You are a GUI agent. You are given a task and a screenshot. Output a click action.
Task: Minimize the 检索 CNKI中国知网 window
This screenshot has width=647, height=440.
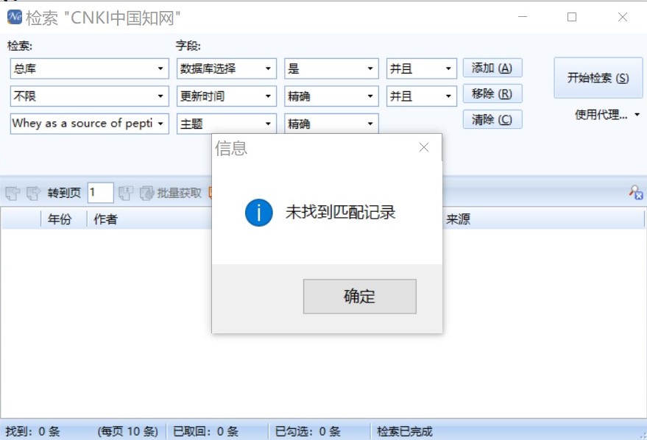pyautogui.click(x=523, y=17)
